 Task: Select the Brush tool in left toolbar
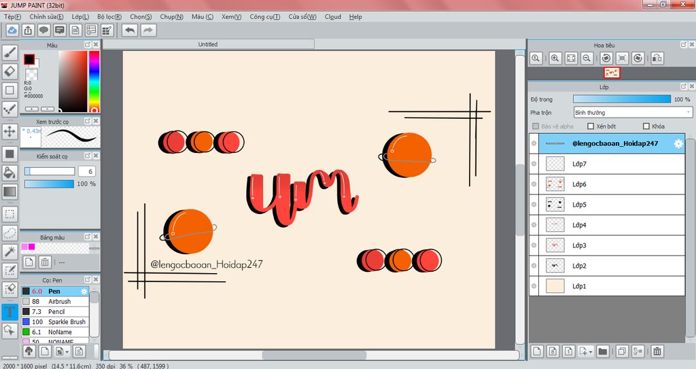point(10,52)
